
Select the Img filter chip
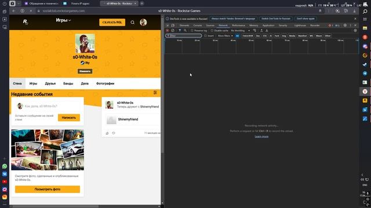click(284, 36)
